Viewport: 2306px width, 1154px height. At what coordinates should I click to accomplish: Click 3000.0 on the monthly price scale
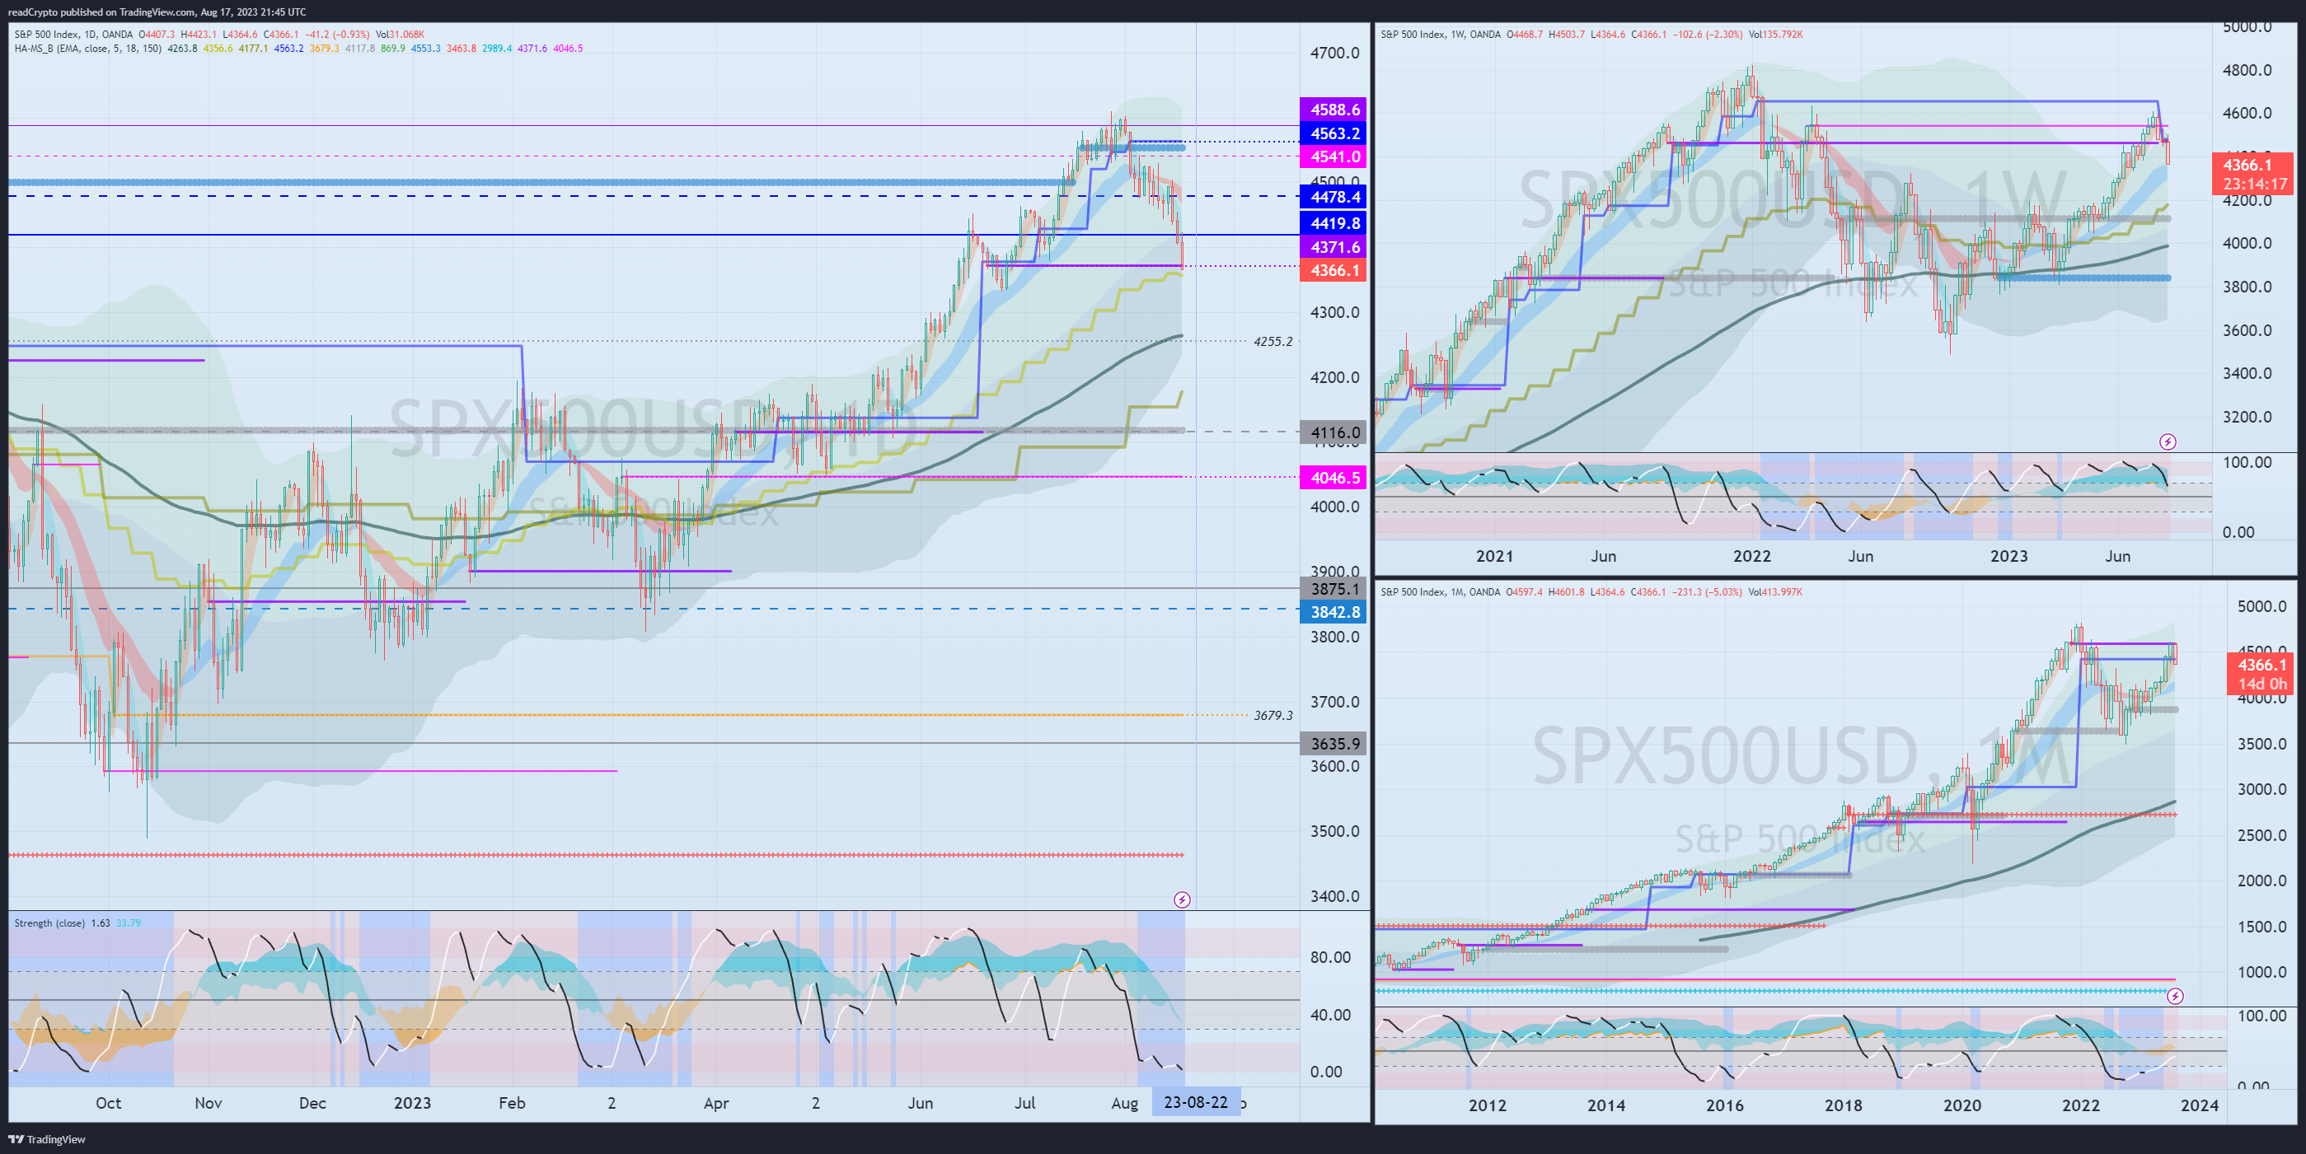pos(2261,789)
